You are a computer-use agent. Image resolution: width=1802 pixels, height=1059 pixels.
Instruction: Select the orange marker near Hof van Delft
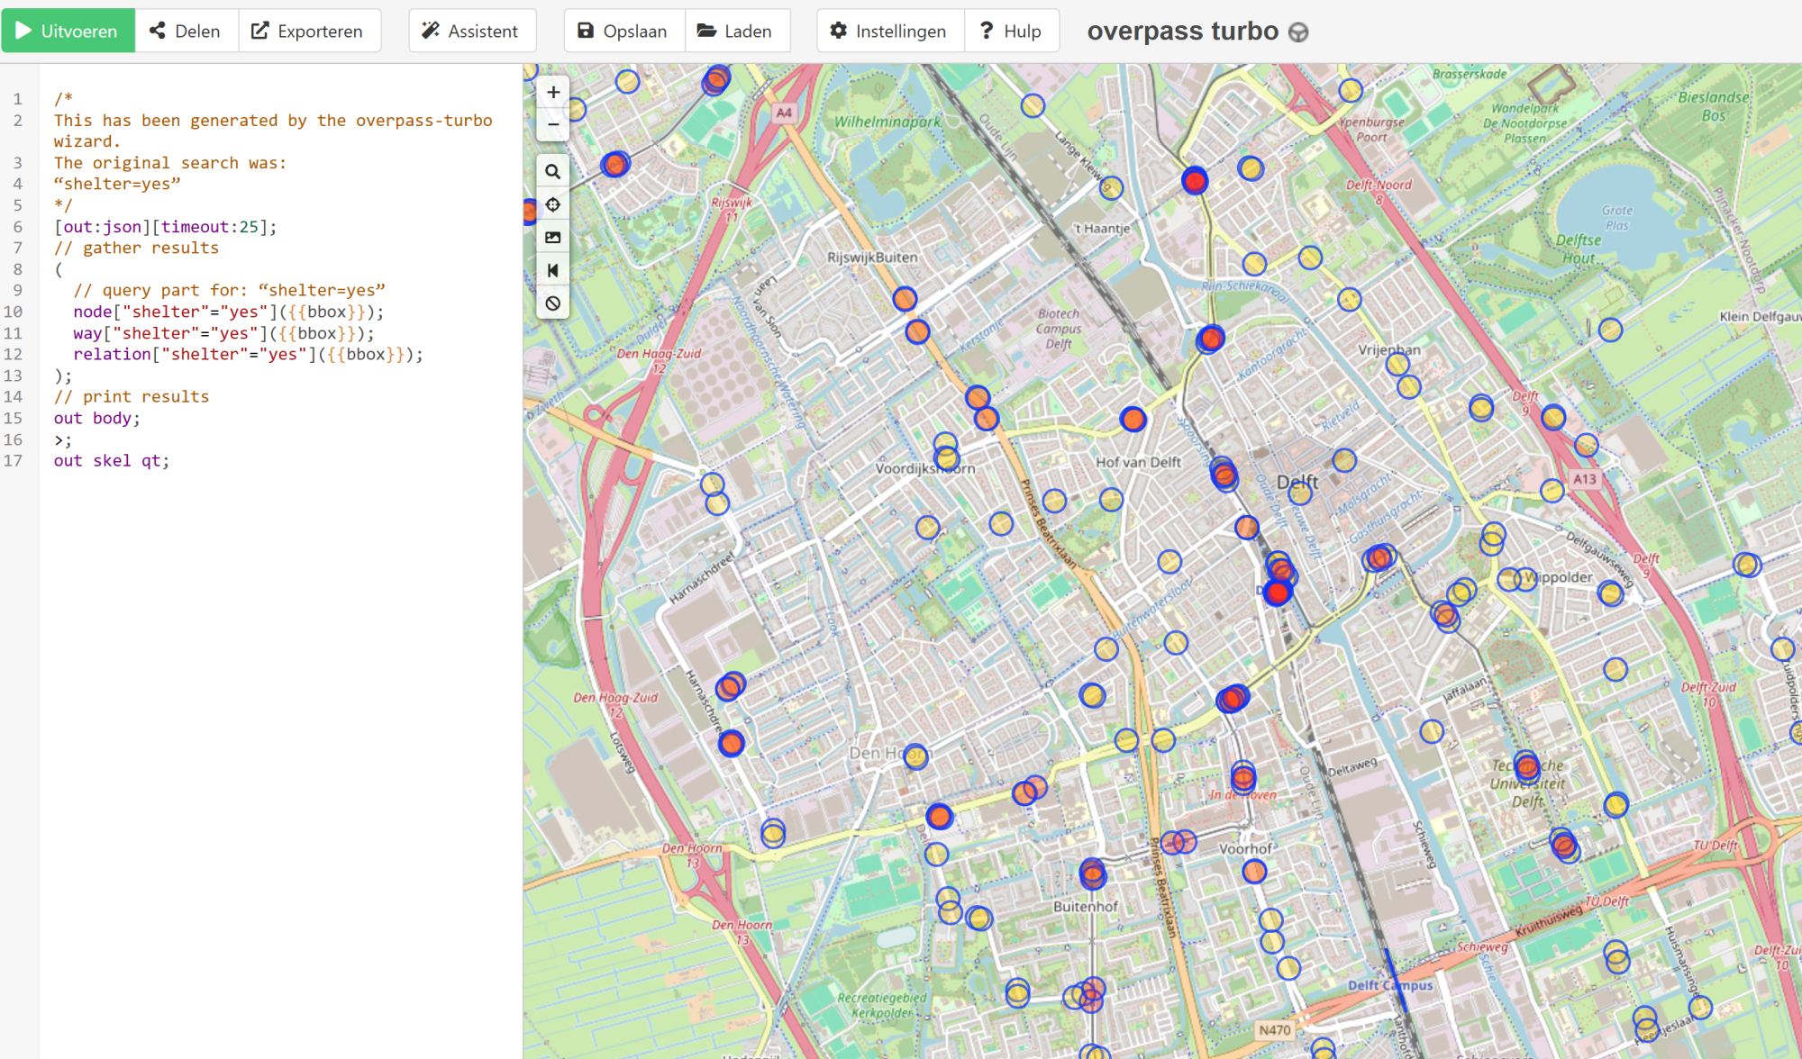pyautogui.click(x=1133, y=419)
